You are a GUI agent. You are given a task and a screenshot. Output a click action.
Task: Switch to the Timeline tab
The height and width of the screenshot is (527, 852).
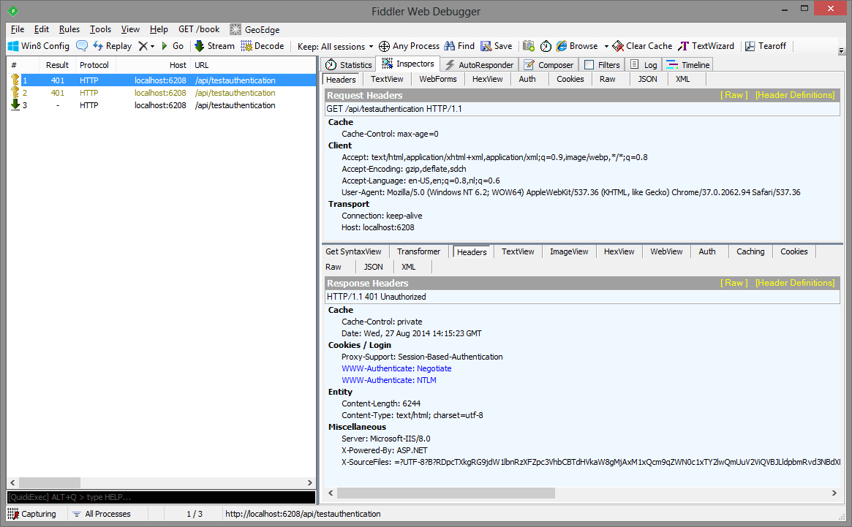click(688, 64)
